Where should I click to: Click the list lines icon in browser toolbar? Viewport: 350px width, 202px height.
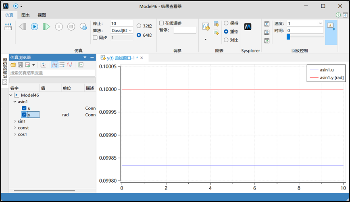62,65
